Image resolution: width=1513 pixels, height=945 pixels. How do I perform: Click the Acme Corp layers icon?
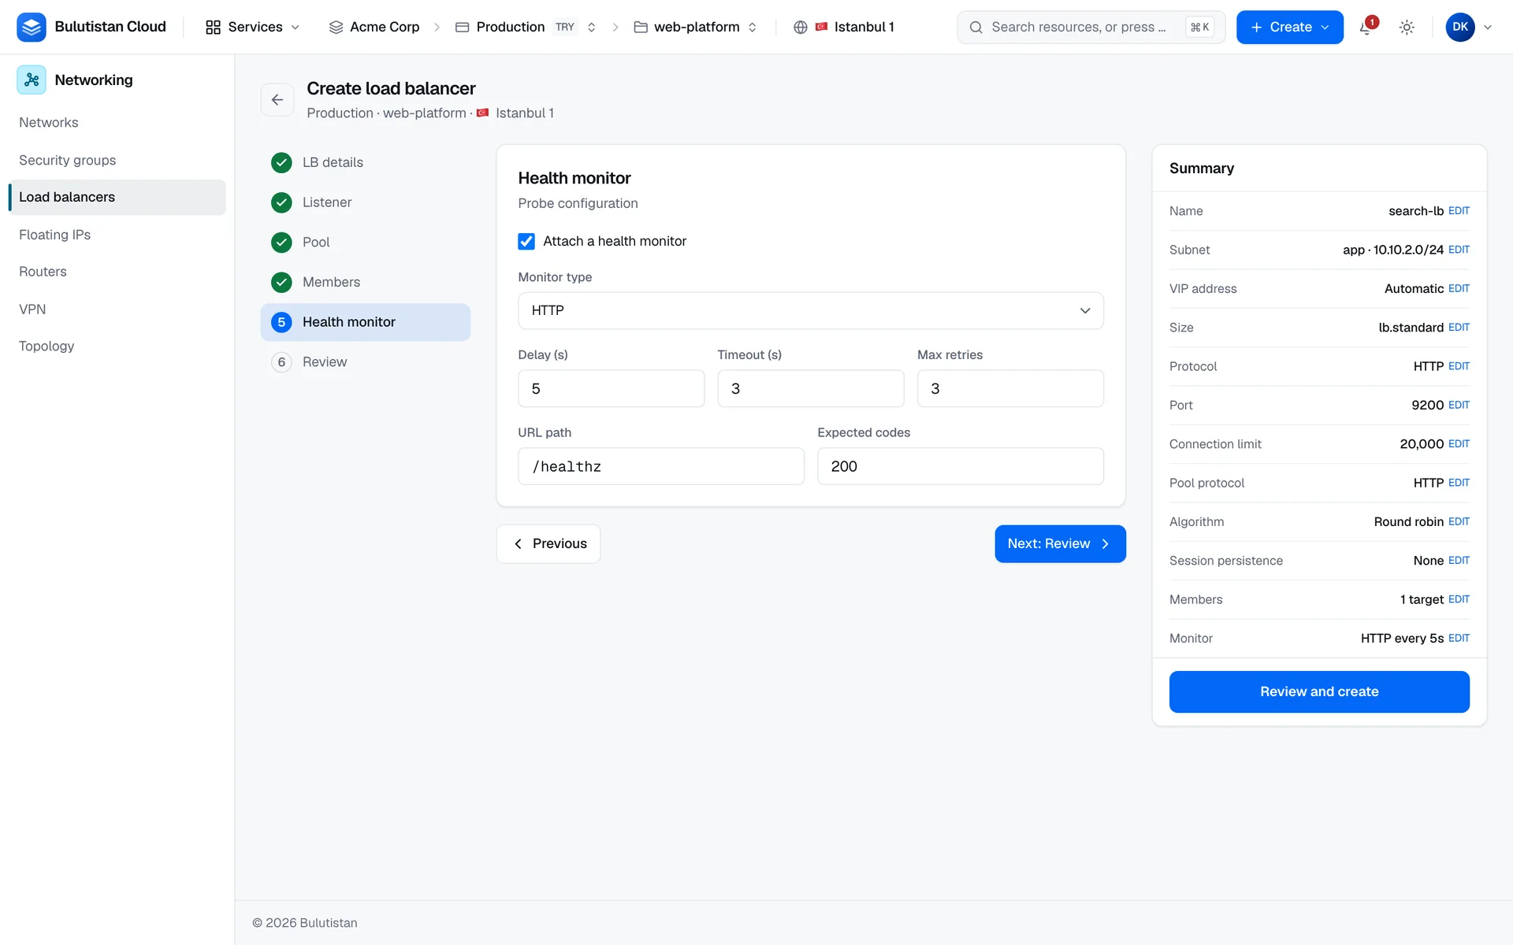coord(336,28)
